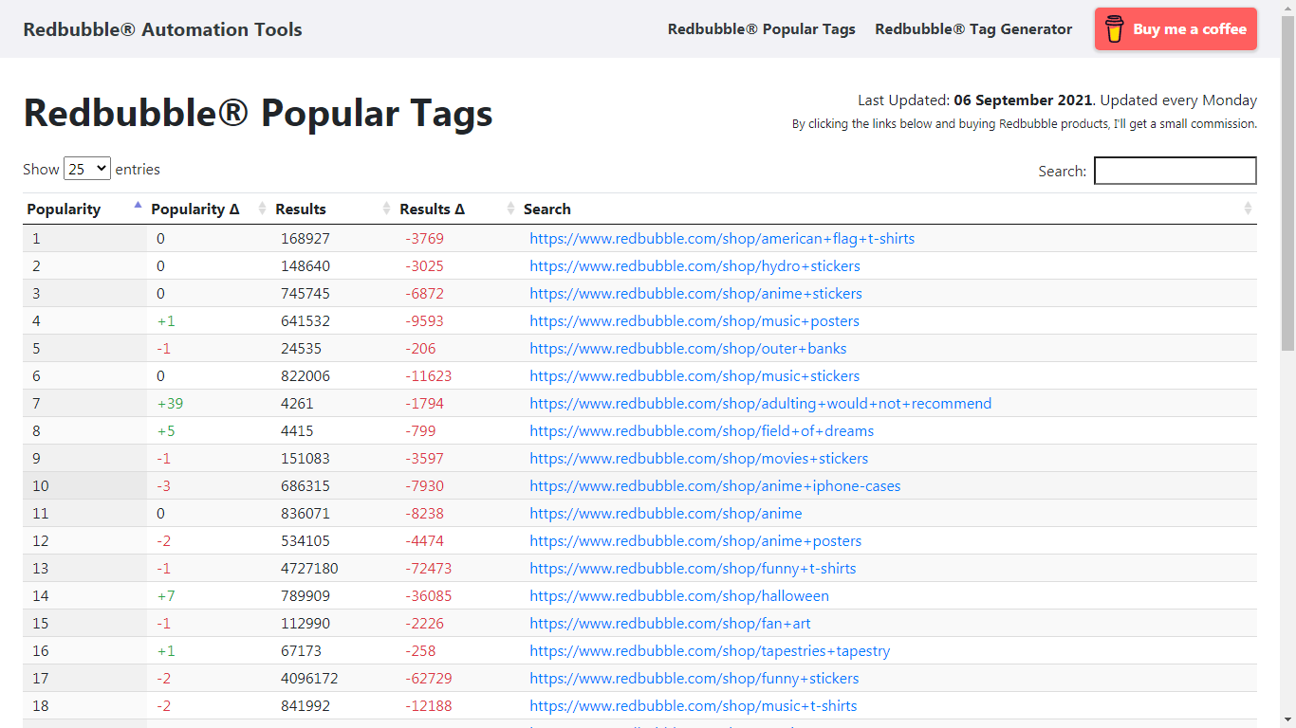1296x728 pixels.
Task: Click results delta -72473
Action: coord(429,569)
